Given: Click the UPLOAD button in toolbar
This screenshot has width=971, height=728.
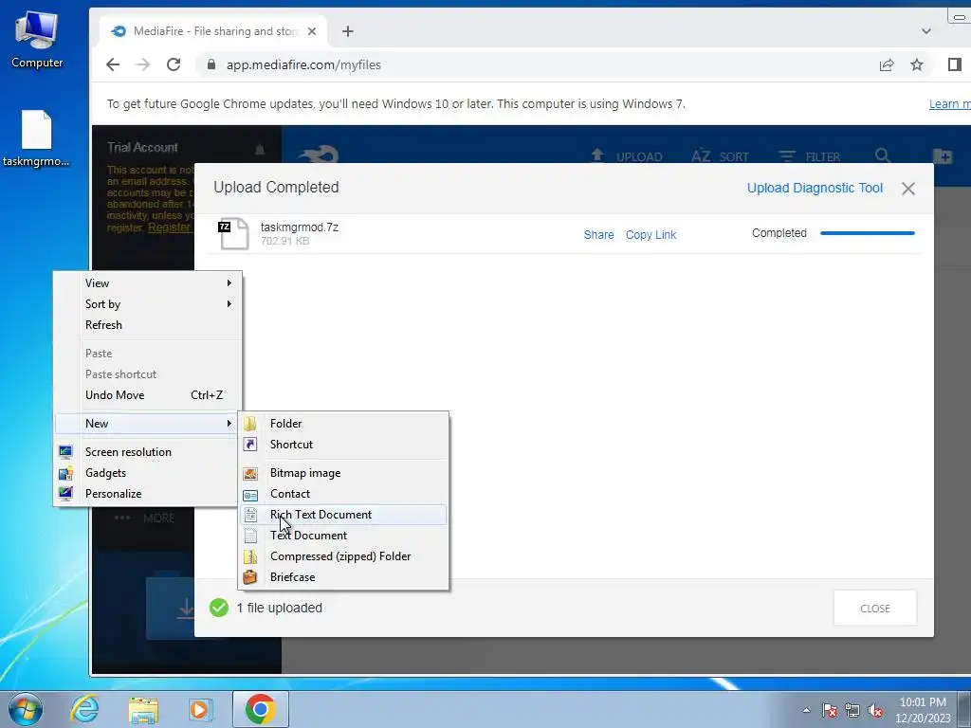Looking at the screenshot, I should pos(626,156).
